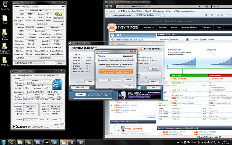Click the IE address bar field
232x145 pixels.
(158, 7)
